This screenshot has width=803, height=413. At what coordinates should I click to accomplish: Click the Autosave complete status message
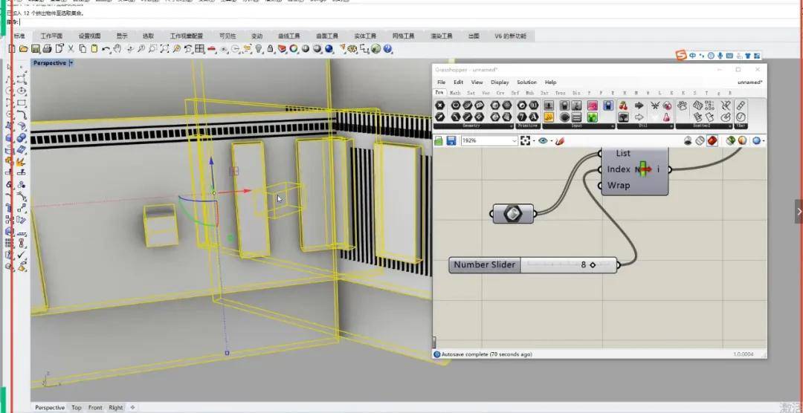pos(486,354)
